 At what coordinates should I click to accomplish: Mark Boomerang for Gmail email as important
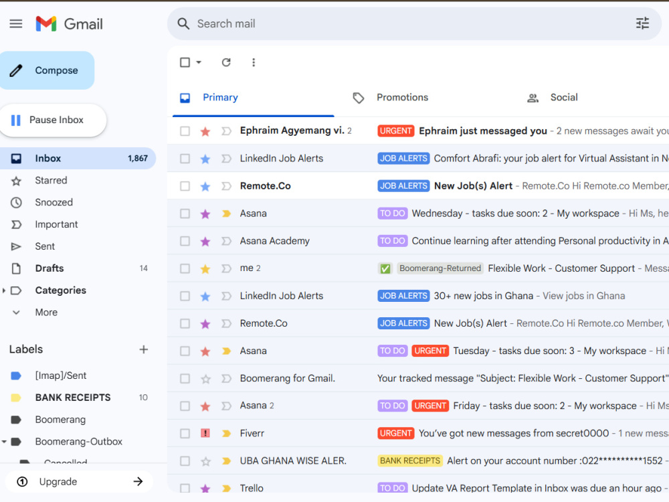tap(226, 378)
